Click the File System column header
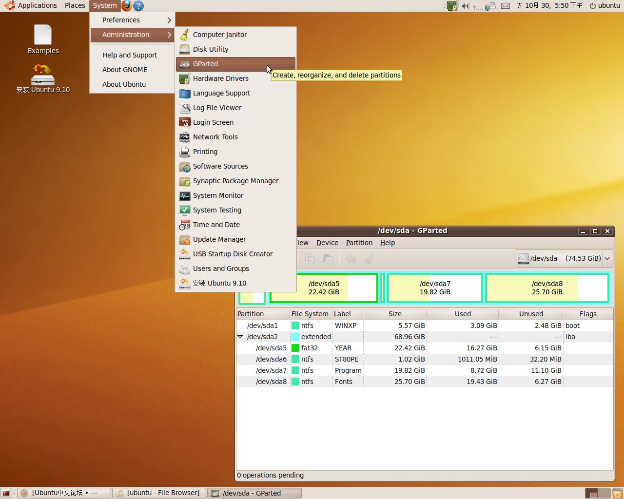Image resolution: width=624 pixels, height=499 pixels. pyautogui.click(x=310, y=314)
